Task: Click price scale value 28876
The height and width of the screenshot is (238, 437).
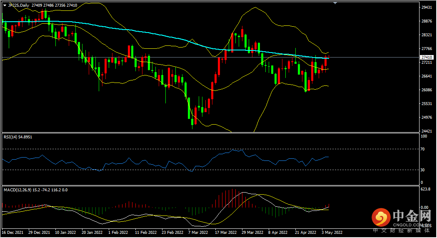Action: click(427, 21)
